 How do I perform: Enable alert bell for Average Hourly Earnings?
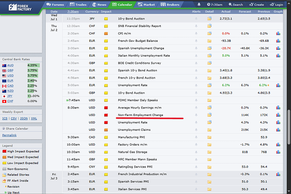point(196,108)
